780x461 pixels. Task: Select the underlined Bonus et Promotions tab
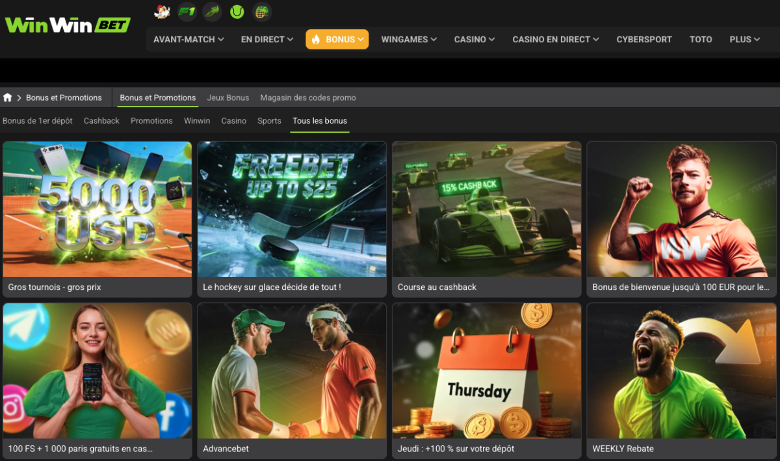coord(158,98)
